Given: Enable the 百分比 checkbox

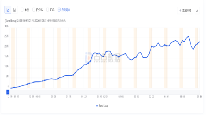Looking at the screenshot, I should pyautogui.click(x=34, y=10).
